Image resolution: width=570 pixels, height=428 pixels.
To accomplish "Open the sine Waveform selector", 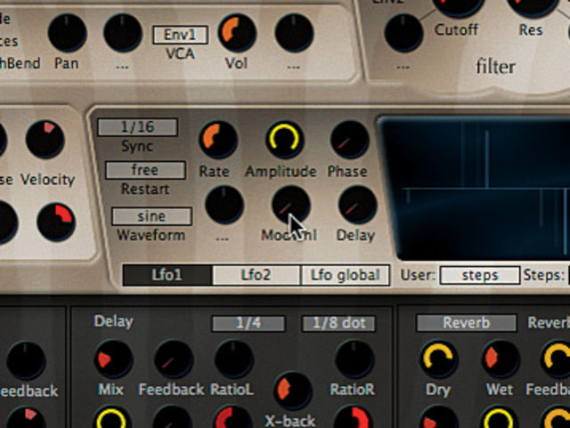I will (151, 216).
